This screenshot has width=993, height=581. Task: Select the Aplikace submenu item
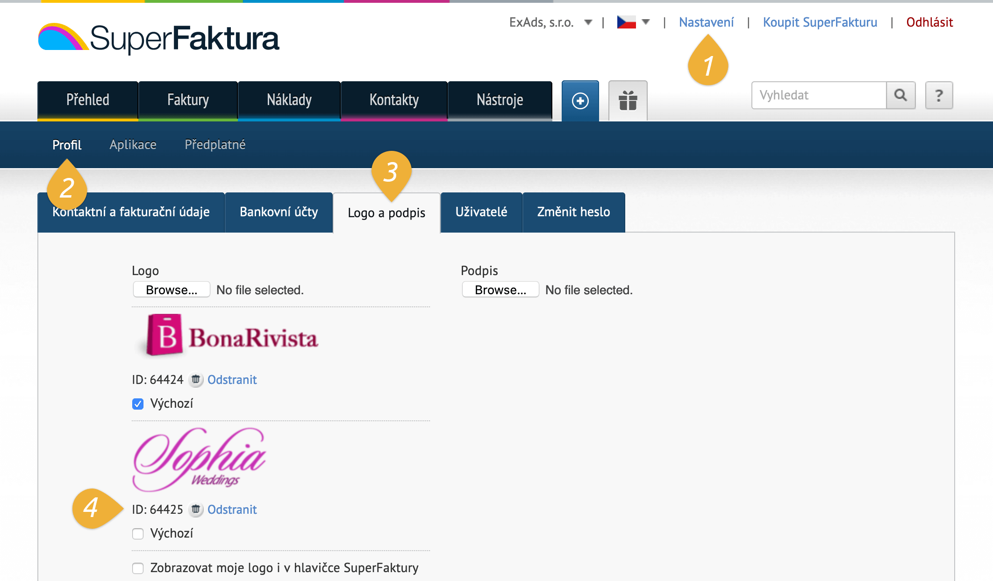point(133,145)
